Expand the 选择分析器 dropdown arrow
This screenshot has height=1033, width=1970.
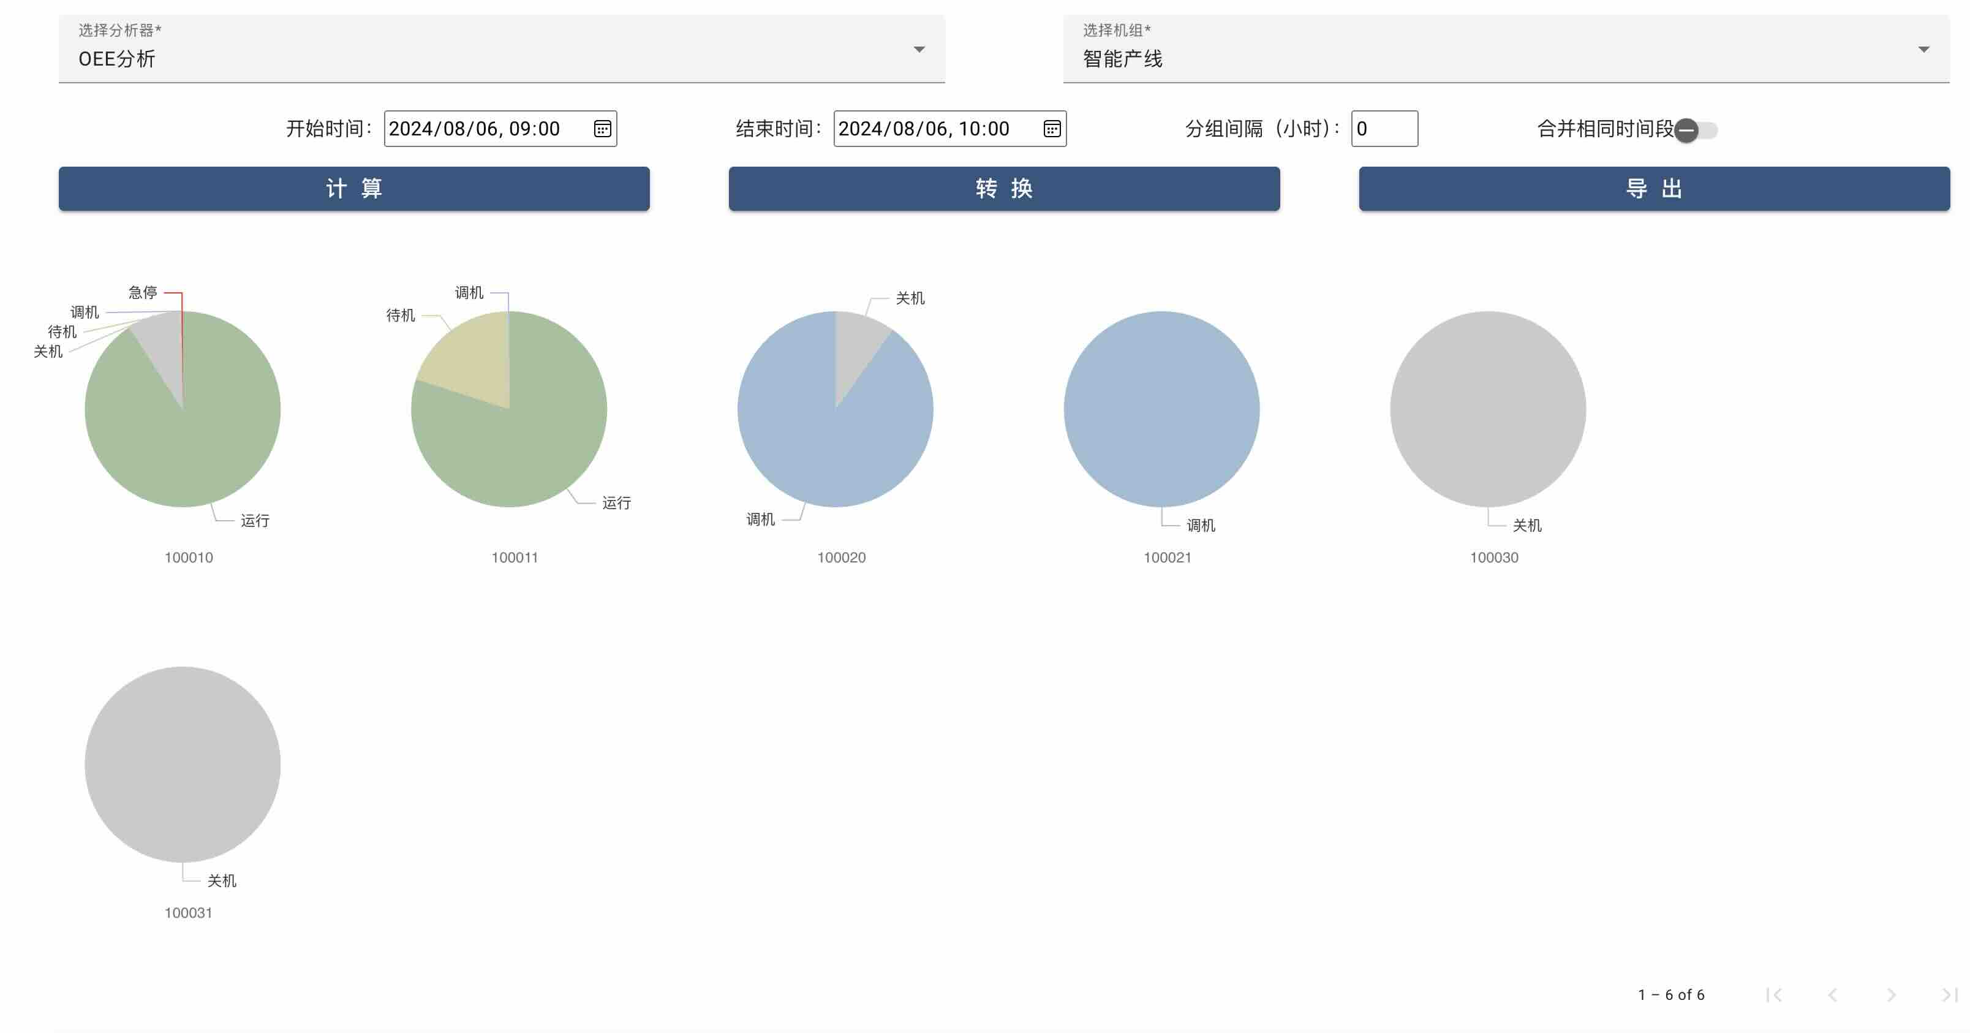pos(919,50)
